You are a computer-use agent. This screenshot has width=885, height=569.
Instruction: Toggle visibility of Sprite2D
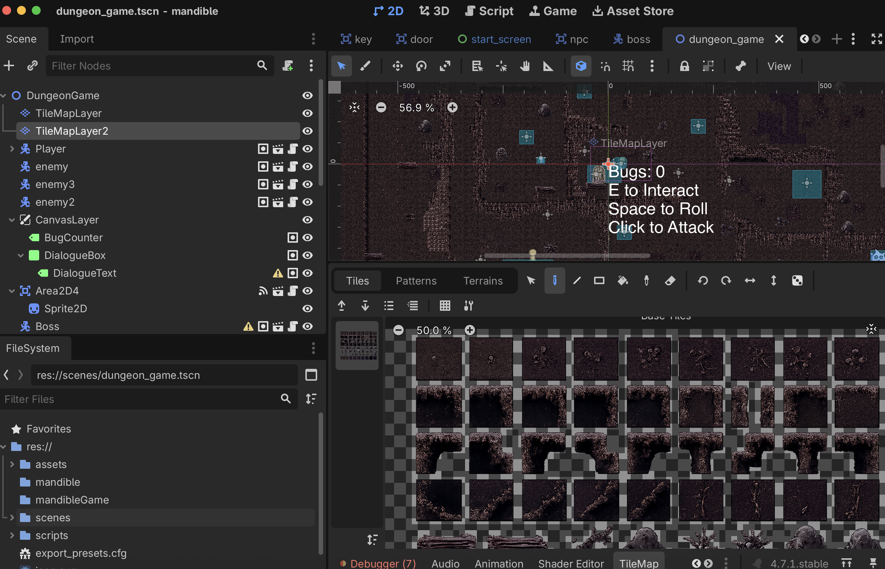click(x=308, y=309)
